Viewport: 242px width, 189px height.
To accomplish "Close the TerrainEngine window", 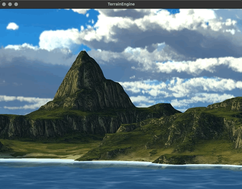I will pos(4,4).
